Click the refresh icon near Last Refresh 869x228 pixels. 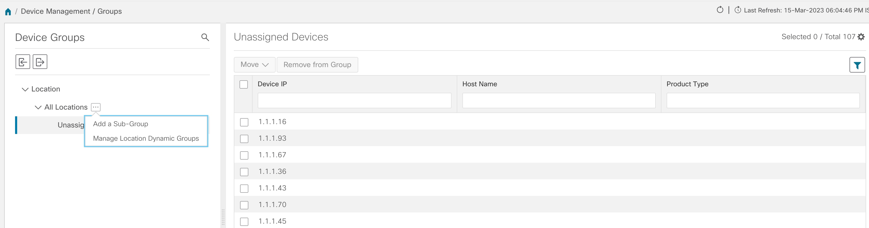[x=720, y=10]
